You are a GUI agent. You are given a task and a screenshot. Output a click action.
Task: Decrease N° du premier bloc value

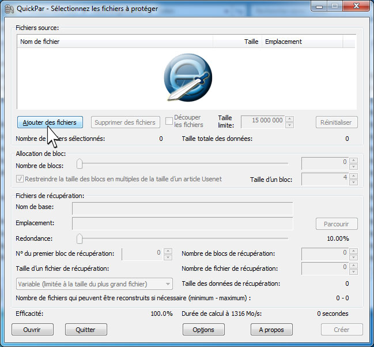click(168, 258)
